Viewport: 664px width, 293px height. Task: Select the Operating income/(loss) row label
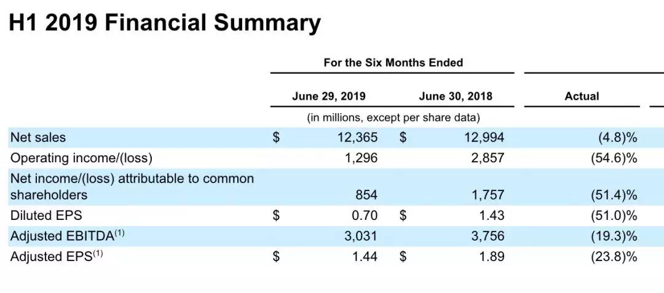(81, 158)
